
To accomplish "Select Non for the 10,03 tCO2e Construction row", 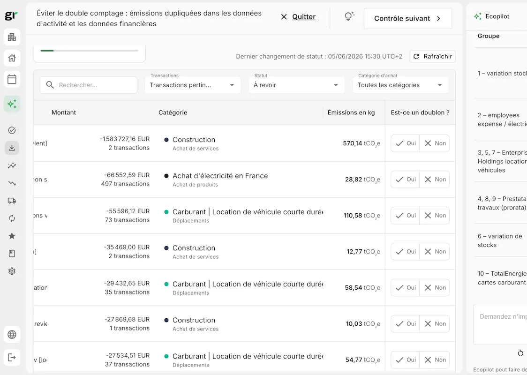I will pos(435,324).
